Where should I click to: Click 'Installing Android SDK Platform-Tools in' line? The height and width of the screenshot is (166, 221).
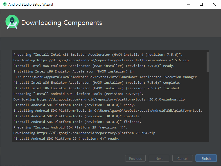tap(108, 111)
